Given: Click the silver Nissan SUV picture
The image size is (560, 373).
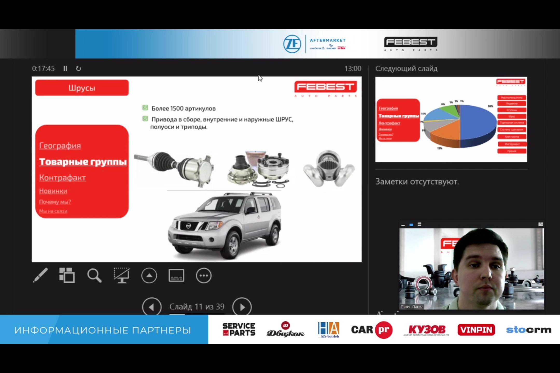Looking at the screenshot, I should click(224, 226).
